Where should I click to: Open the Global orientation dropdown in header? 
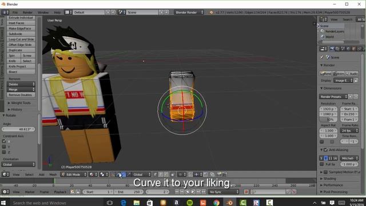[142, 175]
